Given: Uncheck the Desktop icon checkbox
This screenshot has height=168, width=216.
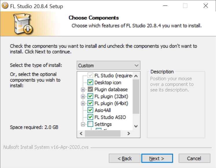Looking at the screenshot, I should 91,82.
